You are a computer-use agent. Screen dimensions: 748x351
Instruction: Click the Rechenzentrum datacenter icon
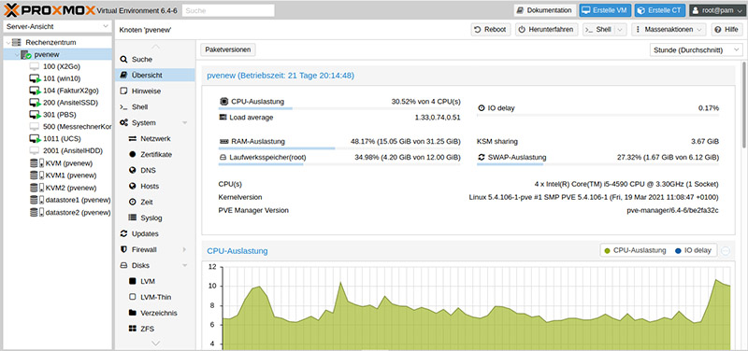pos(17,42)
